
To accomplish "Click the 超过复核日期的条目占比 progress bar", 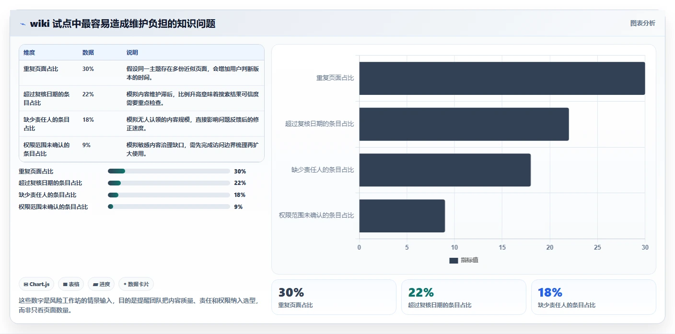I will point(169,183).
